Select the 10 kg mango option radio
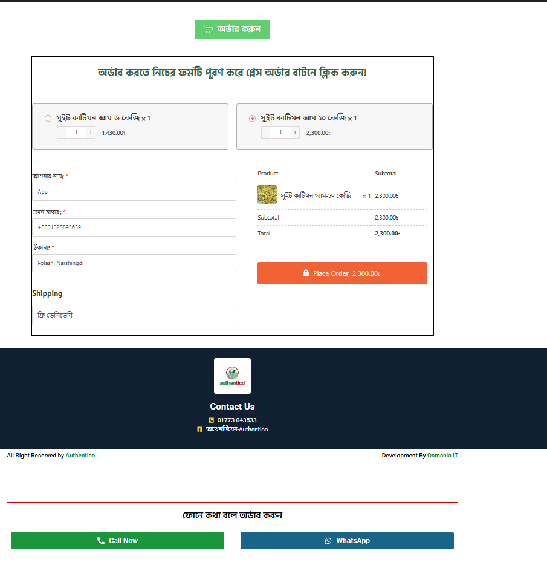547x562 pixels. coord(253,119)
